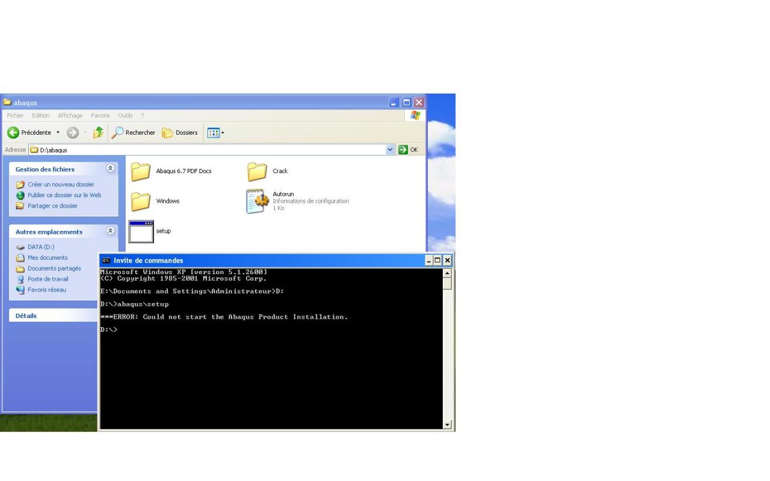Minimize the Invite de commandes window
This screenshot has width=770, height=481.
click(x=429, y=261)
